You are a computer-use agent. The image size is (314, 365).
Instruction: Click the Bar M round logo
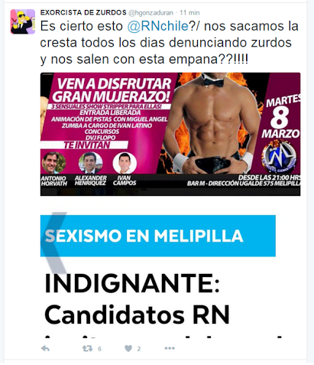pyautogui.click(x=280, y=155)
